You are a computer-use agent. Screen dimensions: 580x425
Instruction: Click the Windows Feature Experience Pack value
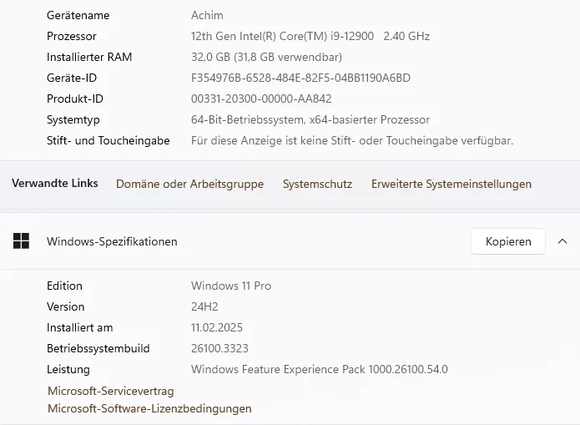(x=319, y=369)
